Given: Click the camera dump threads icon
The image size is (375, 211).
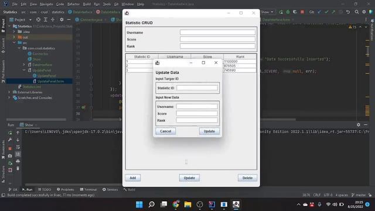Looking at the screenshot, I should coord(10,156).
